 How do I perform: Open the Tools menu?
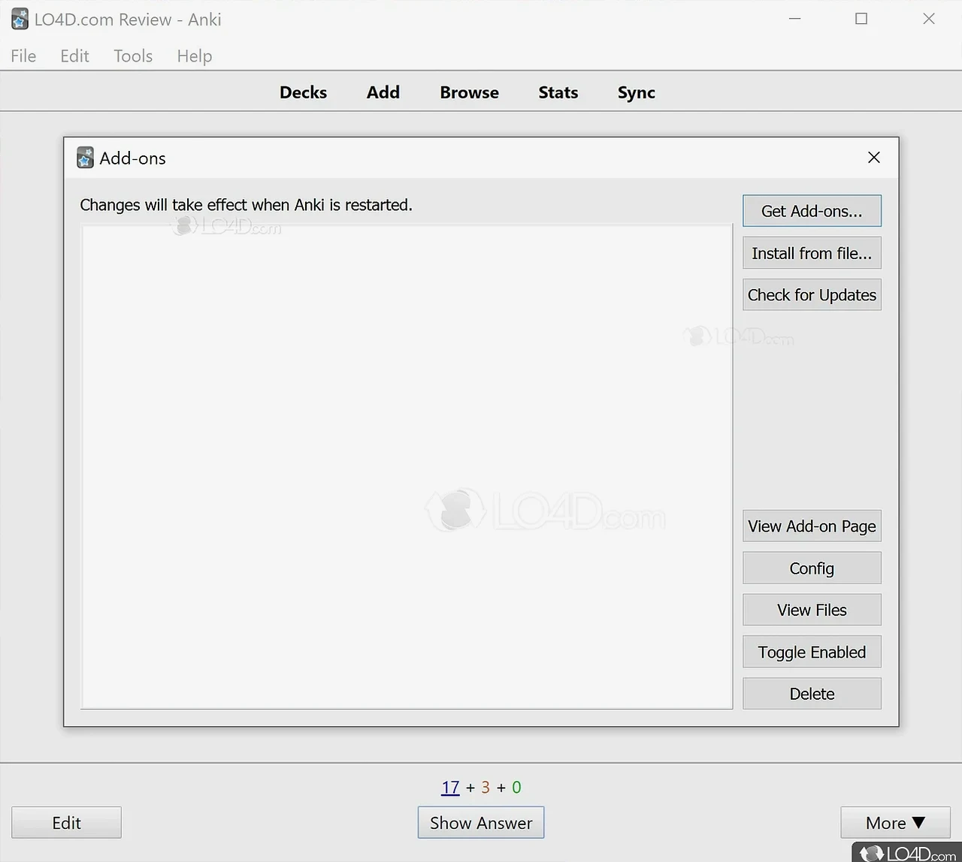[133, 56]
